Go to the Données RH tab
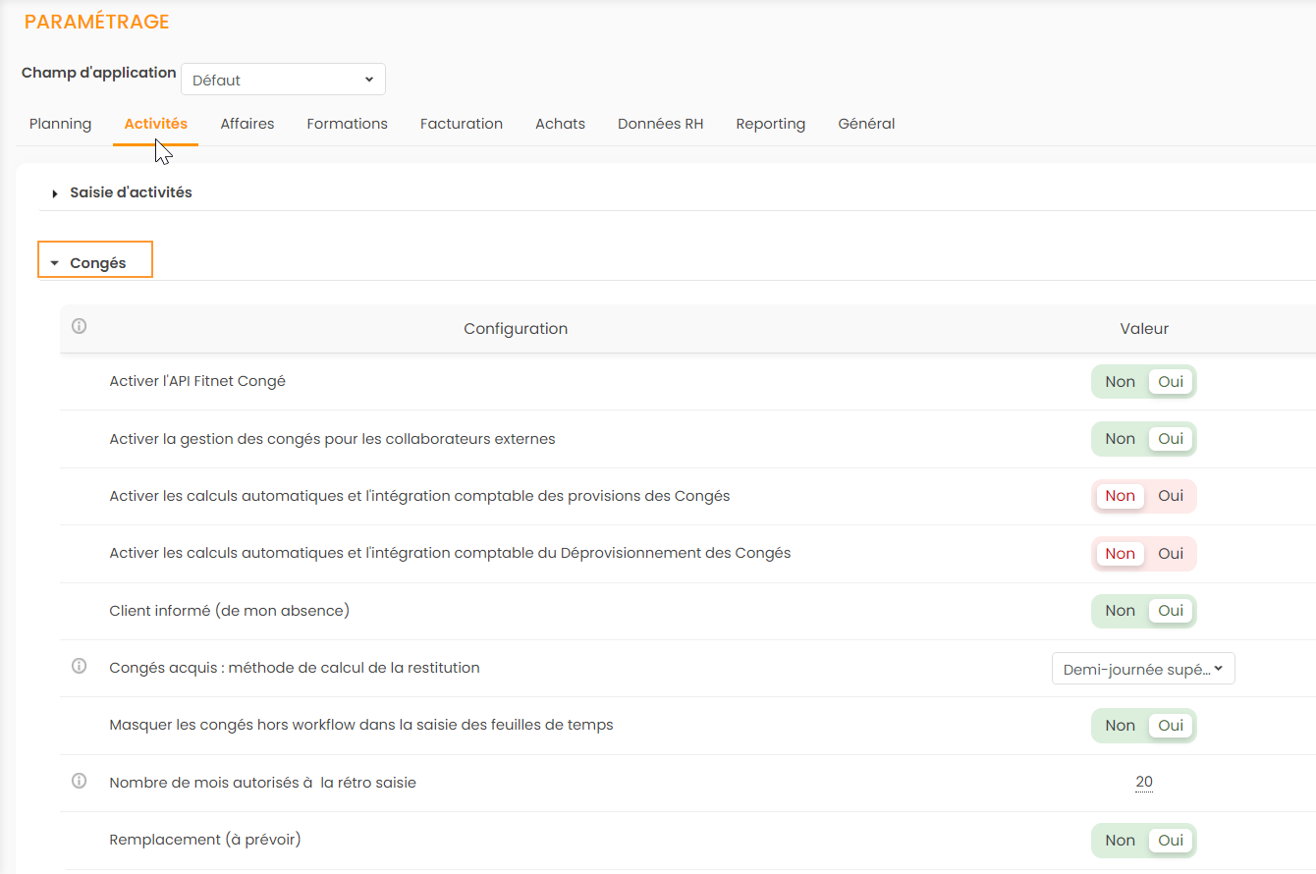The width and height of the screenshot is (1316, 874). coord(660,124)
